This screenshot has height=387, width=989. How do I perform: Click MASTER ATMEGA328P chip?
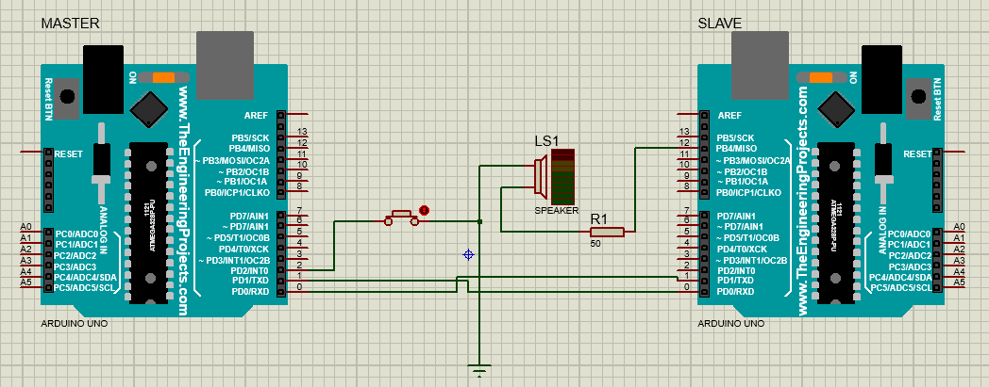tap(150, 223)
